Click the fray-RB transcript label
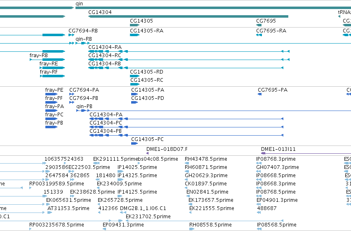This screenshot has width=351, height=231. (x=38, y=55)
